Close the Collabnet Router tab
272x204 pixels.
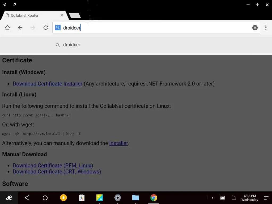click(x=62, y=15)
